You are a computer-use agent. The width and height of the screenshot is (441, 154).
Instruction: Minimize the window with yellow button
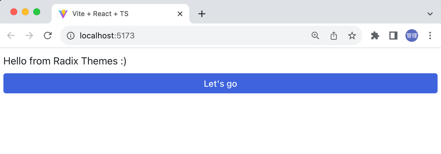click(x=25, y=12)
